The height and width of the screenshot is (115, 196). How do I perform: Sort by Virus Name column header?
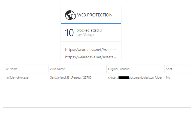57,69
